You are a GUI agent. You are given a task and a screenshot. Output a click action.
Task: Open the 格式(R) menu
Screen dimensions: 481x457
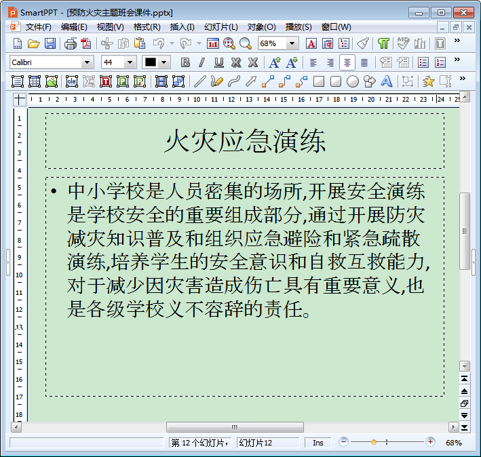[x=147, y=27]
